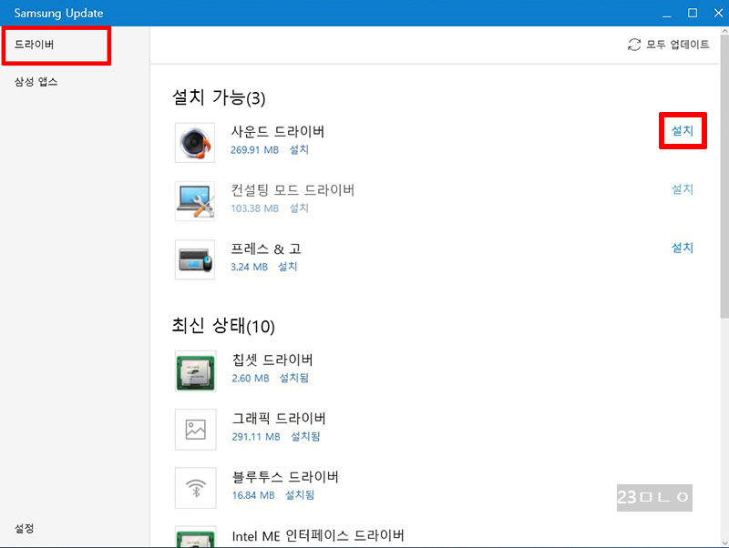Click the Bluetooth icon of 블루투스 드라이버

tap(195, 488)
